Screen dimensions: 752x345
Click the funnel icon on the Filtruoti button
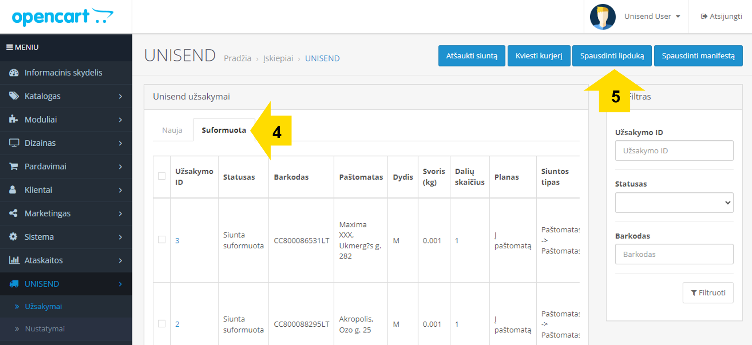[x=694, y=293]
